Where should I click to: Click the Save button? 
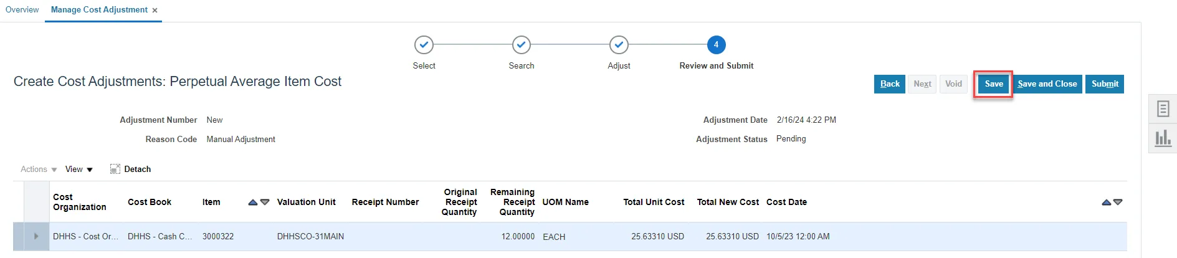click(x=994, y=84)
